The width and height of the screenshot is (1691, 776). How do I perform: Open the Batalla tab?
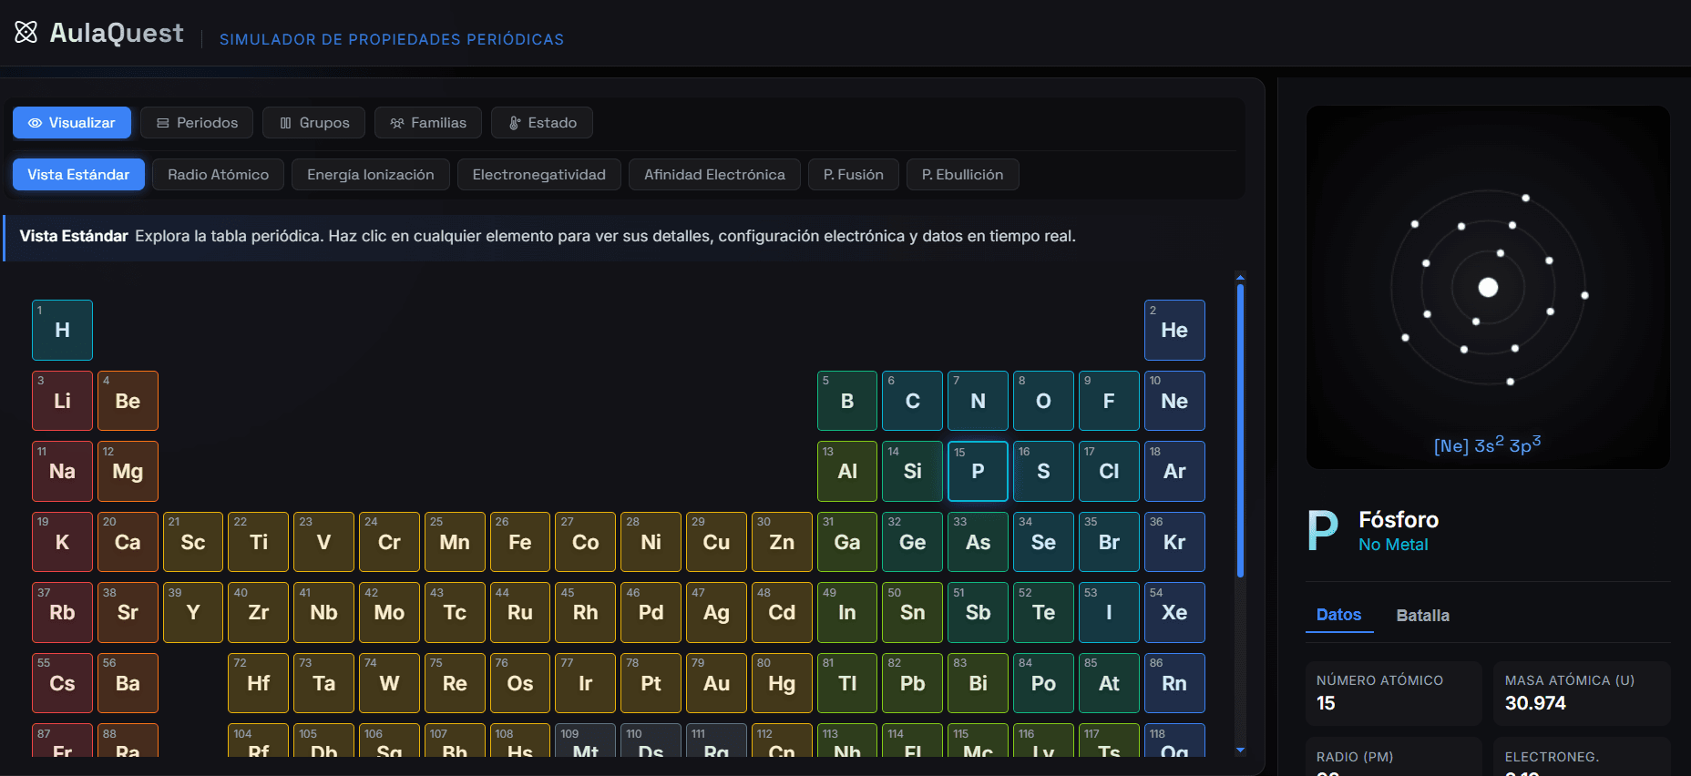pyautogui.click(x=1423, y=616)
